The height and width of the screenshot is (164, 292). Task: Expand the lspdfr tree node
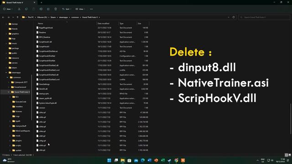point(10,121)
